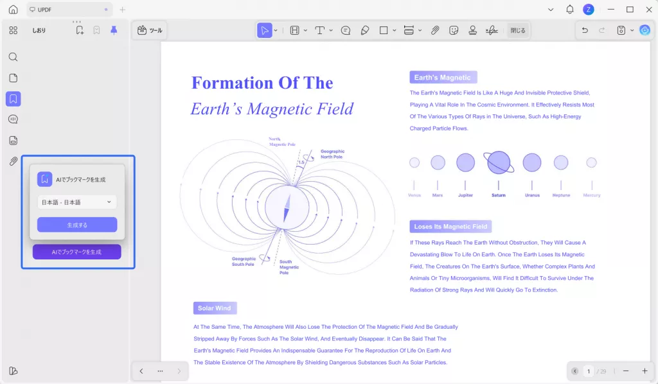This screenshot has height=384, width=658.
Task: Switch to the UPDF document tab
Action: tap(69, 9)
